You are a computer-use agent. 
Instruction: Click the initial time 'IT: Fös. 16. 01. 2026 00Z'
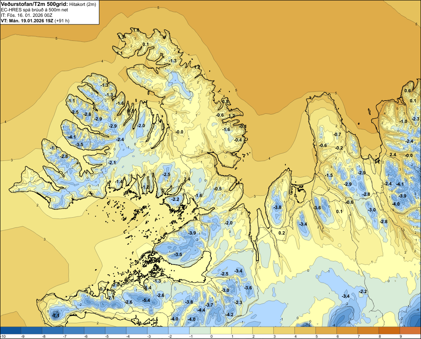(26, 15)
